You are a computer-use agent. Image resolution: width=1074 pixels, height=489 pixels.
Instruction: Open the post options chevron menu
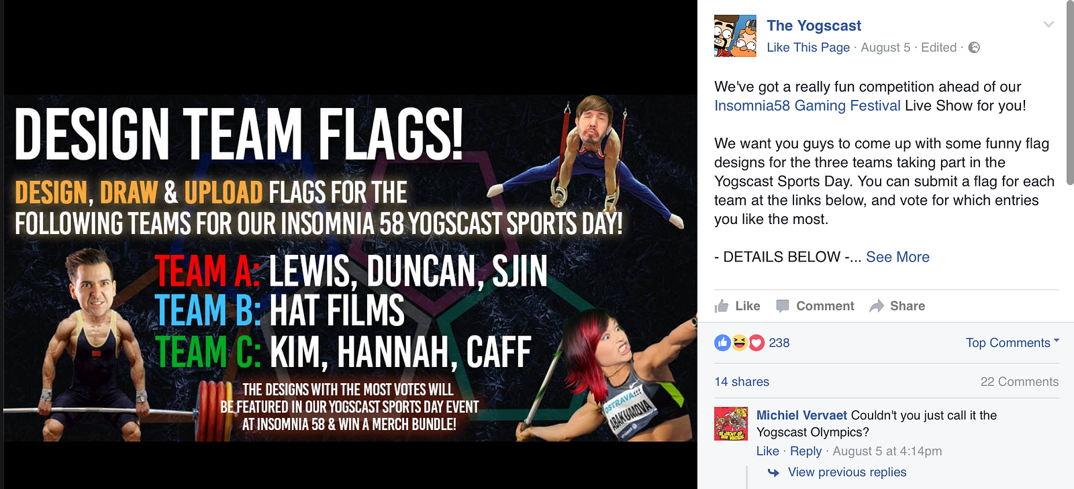coord(1048,25)
